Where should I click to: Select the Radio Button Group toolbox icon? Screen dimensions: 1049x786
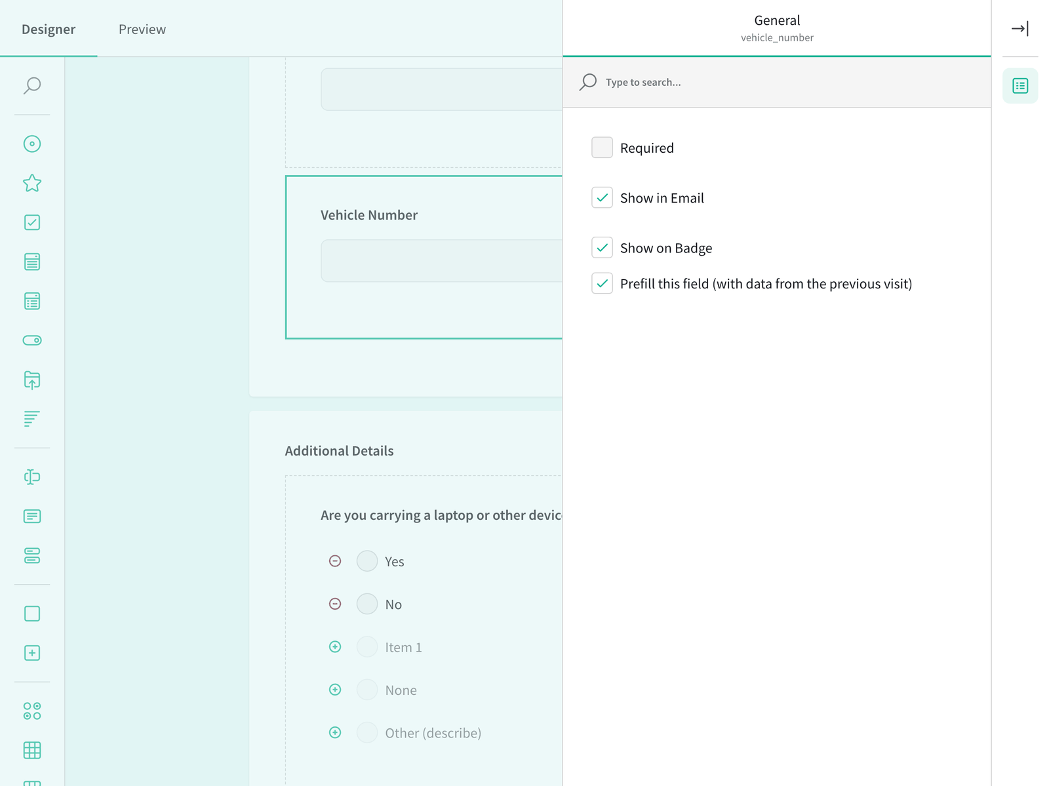pos(32,144)
